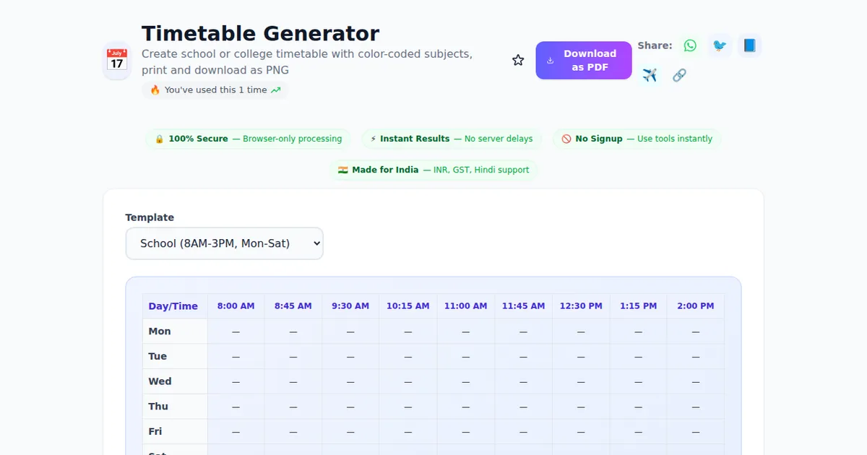
Task: Click the Day/Time column header
Action: [x=173, y=306]
